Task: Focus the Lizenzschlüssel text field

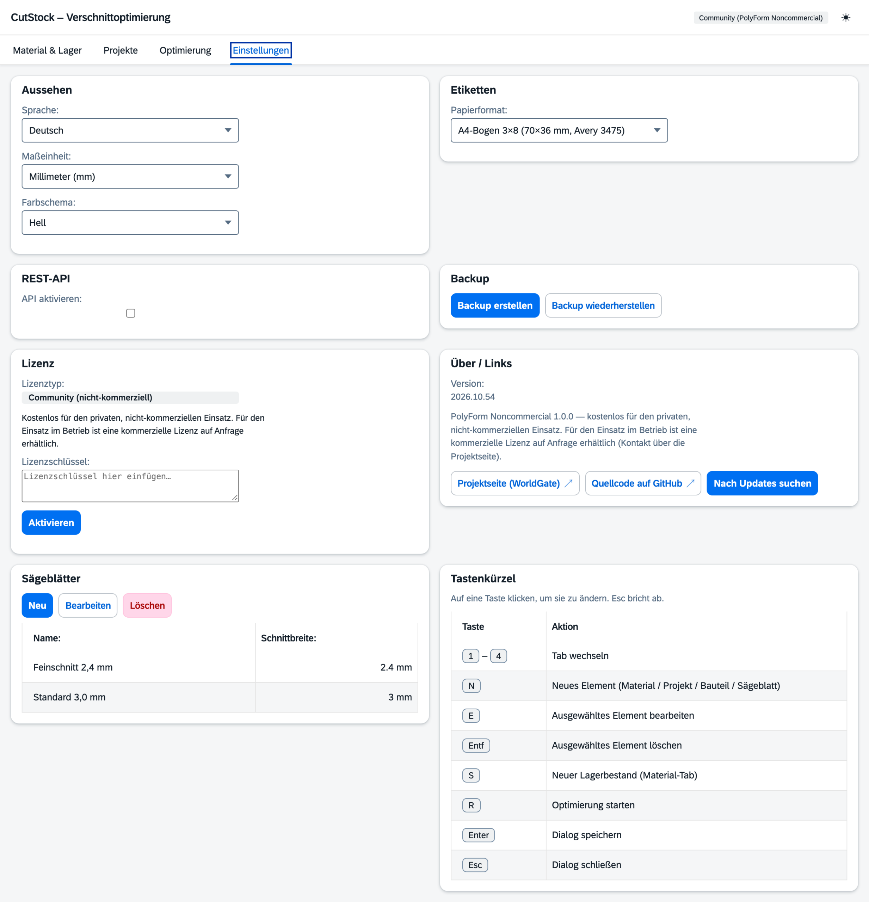Action: coord(130,486)
